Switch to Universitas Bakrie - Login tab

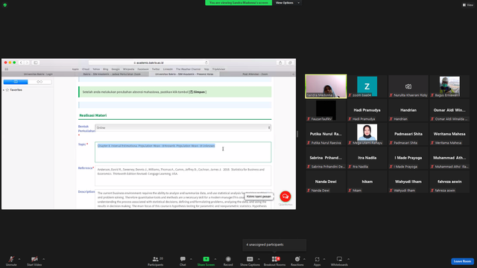pyautogui.click(x=38, y=74)
